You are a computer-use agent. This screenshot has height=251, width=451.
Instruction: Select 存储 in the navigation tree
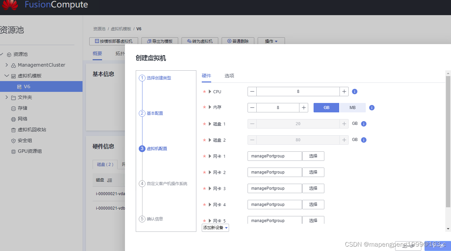[23, 108]
